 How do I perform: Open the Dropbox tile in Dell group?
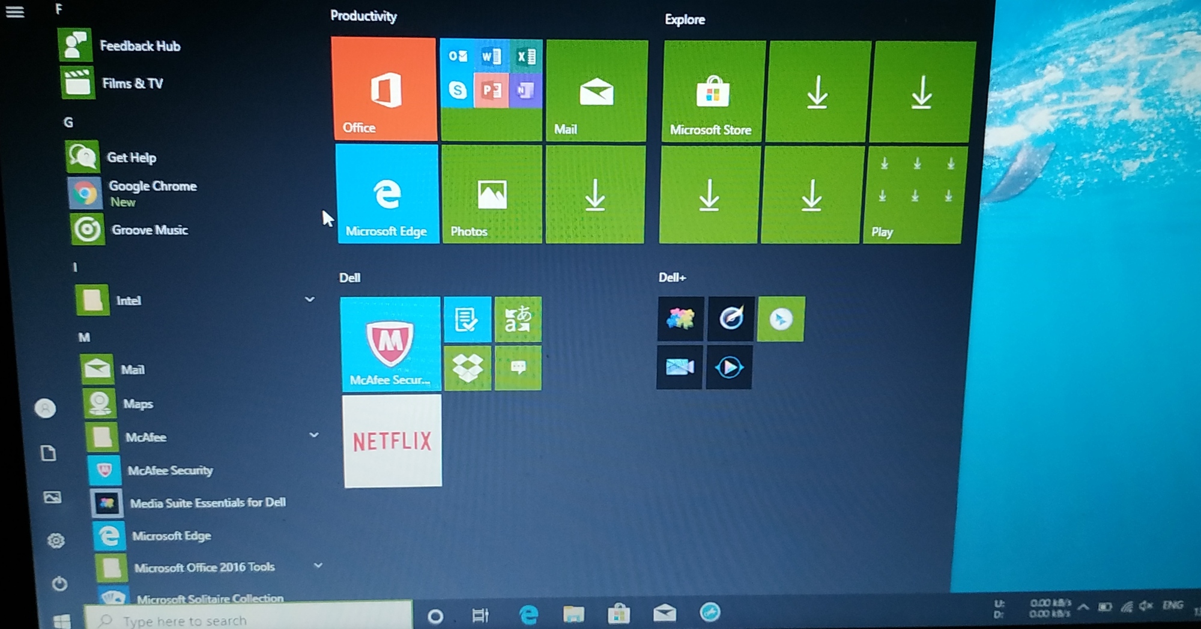[x=468, y=368]
